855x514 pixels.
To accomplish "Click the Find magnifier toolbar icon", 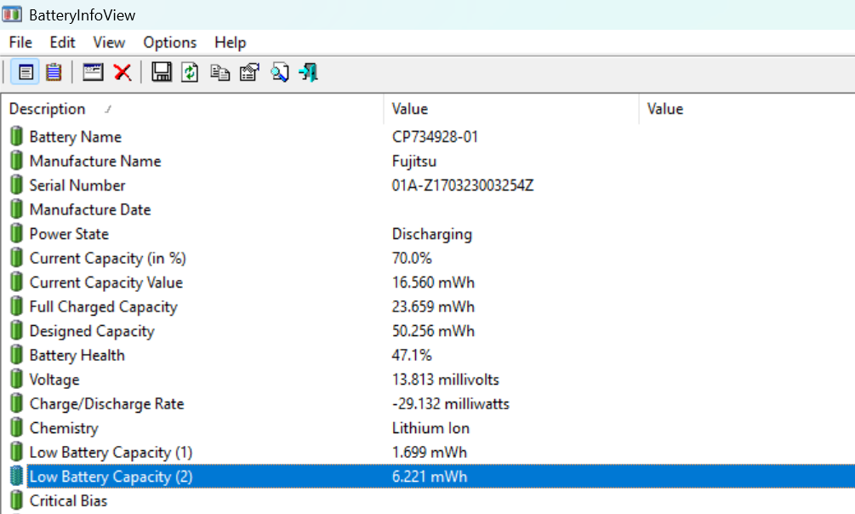I will coord(280,72).
